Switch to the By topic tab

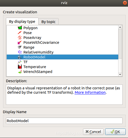point(48,22)
